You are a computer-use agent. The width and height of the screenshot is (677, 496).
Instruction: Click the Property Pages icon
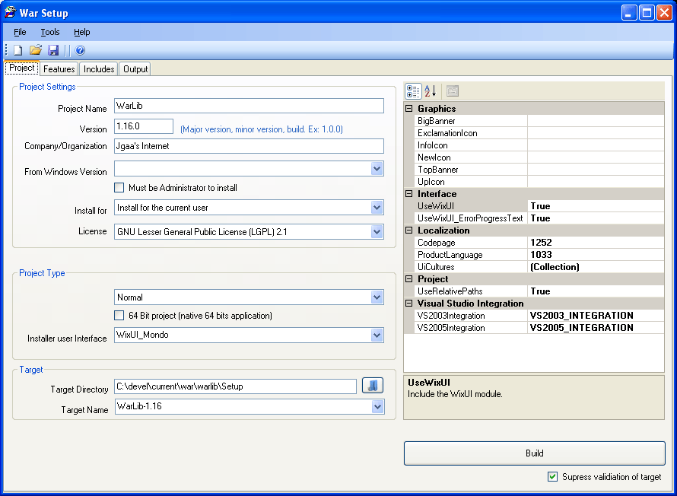click(453, 91)
